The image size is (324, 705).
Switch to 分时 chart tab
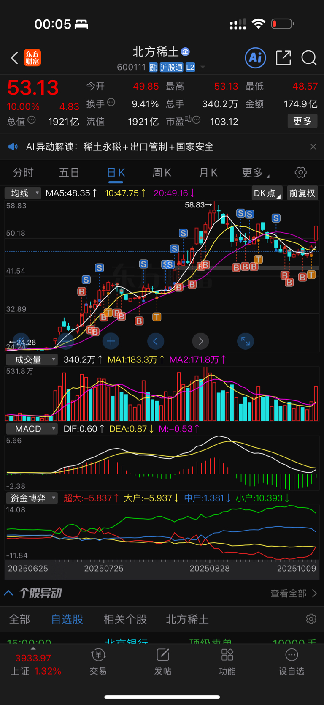23,173
